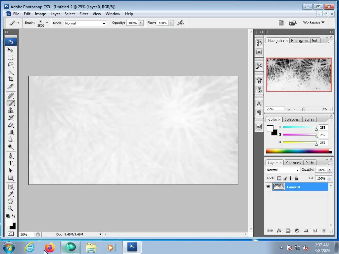The height and width of the screenshot is (254, 339).
Task: Switch to the Channels tab
Action: [x=293, y=163]
